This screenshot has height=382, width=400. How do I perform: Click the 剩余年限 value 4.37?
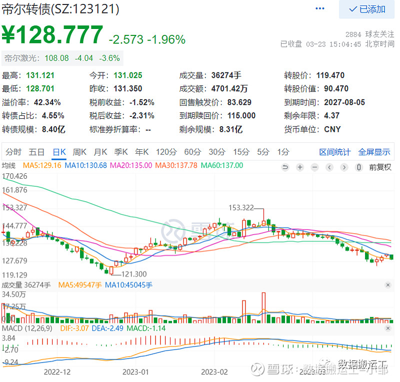[x=331, y=116]
